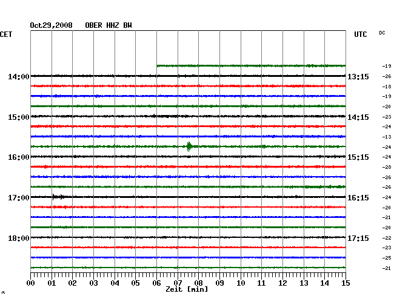Click the 14:00 CET time label
394x299 pixels.
(x=19, y=76)
